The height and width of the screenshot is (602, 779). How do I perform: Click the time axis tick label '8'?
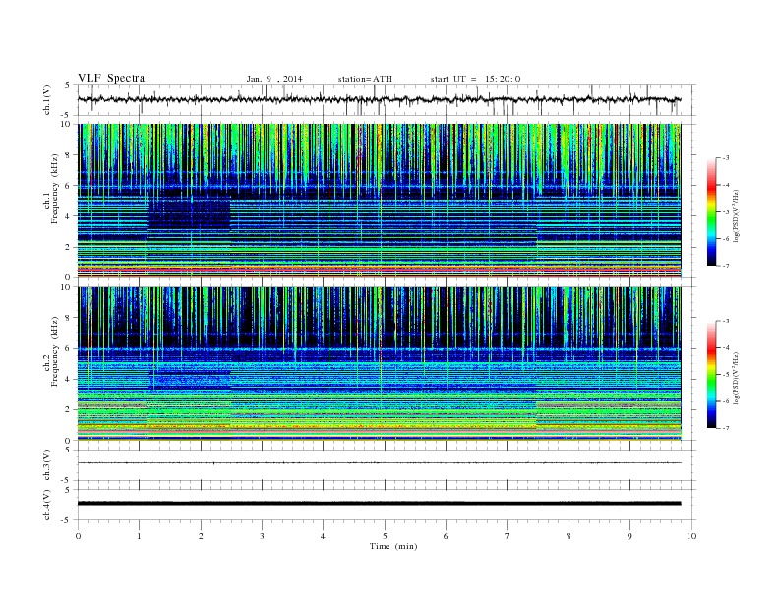pos(569,536)
